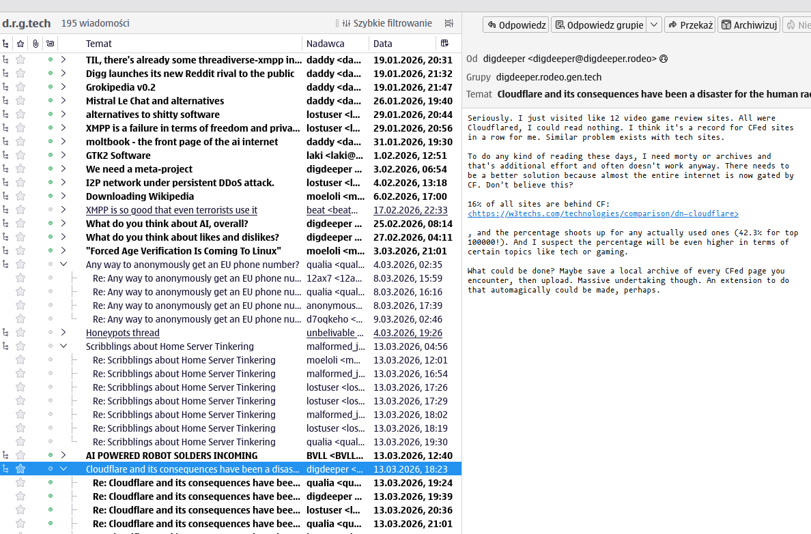Image resolution: width=811 pixels, height=534 pixels.
Task: Collapse the 'Scribblings about Home Server Tinkering' thread
Action: [x=63, y=346]
